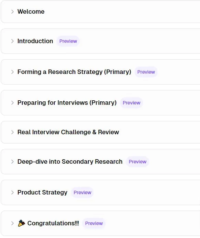Expand the Congratulations section chevron
This screenshot has width=200, height=238.
tap(12, 223)
